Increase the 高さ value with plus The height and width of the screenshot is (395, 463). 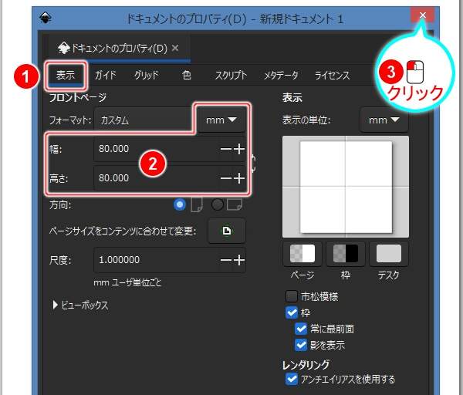239,178
